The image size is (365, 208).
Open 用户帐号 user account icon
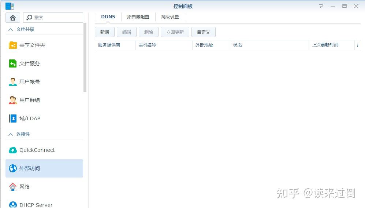click(13, 82)
